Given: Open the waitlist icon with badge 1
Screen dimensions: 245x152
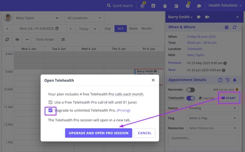Looking at the screenshot, I should [x=142, y=6].
